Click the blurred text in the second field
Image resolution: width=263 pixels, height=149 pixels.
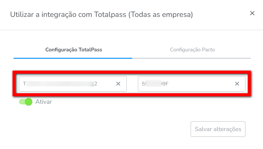(154, 84)
